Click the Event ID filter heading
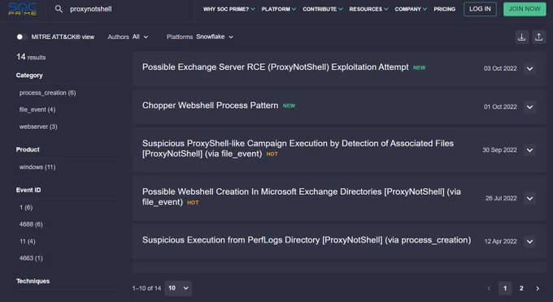 tap(28, 190)
